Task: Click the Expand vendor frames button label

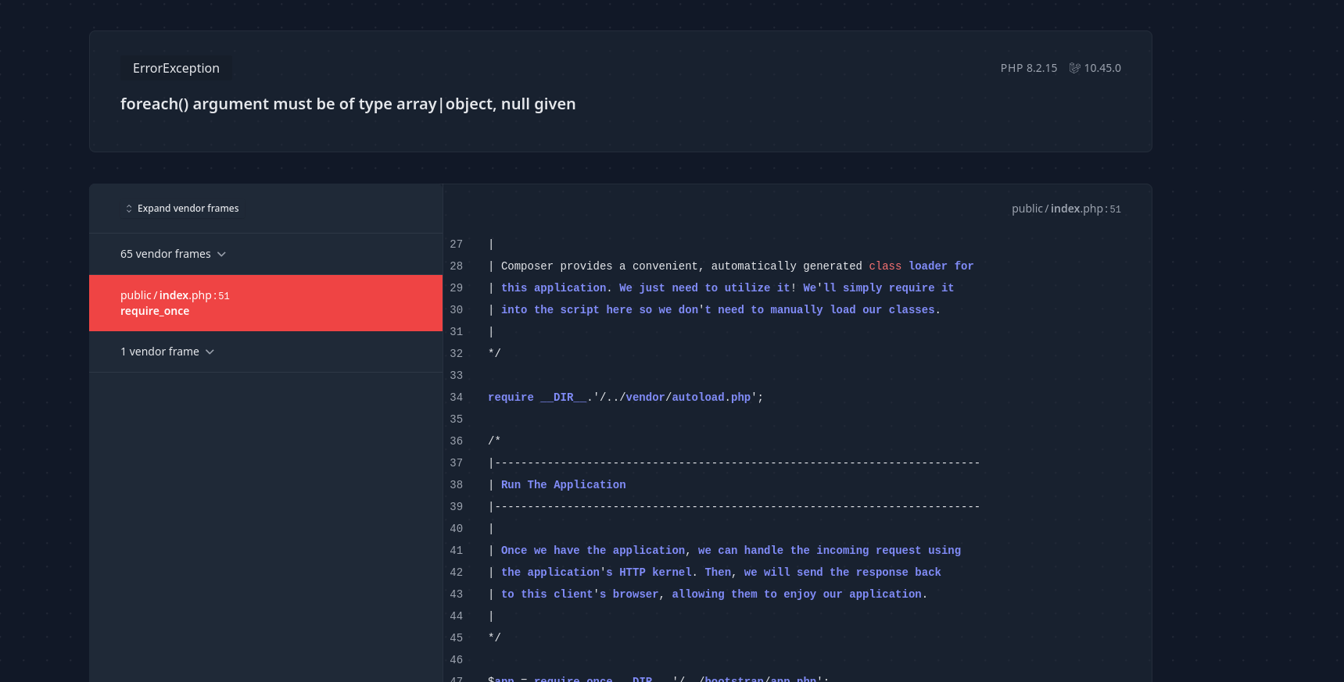Action: 188,209
